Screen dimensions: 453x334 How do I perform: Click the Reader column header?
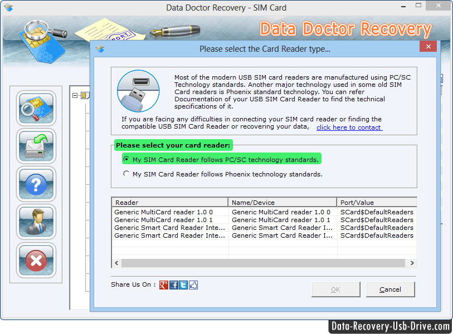(170, 203)
